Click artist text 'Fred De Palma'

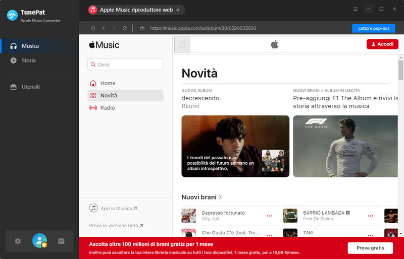(x=318, y=219)
